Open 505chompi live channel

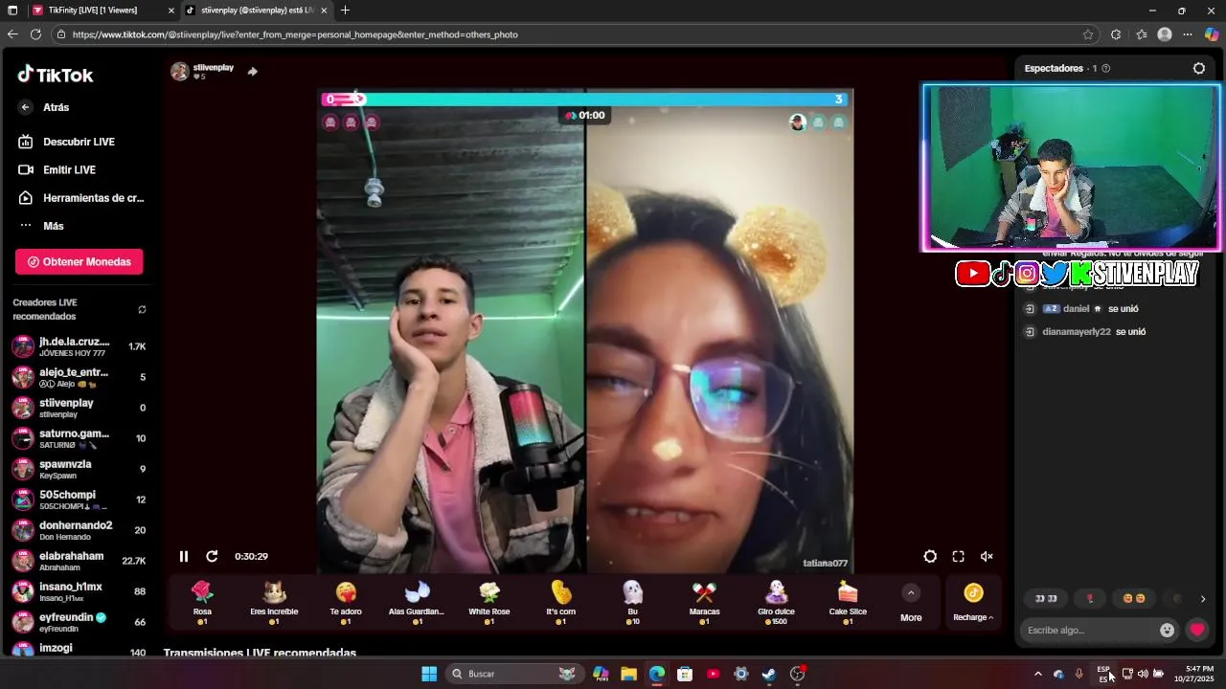tap(79, 500)
